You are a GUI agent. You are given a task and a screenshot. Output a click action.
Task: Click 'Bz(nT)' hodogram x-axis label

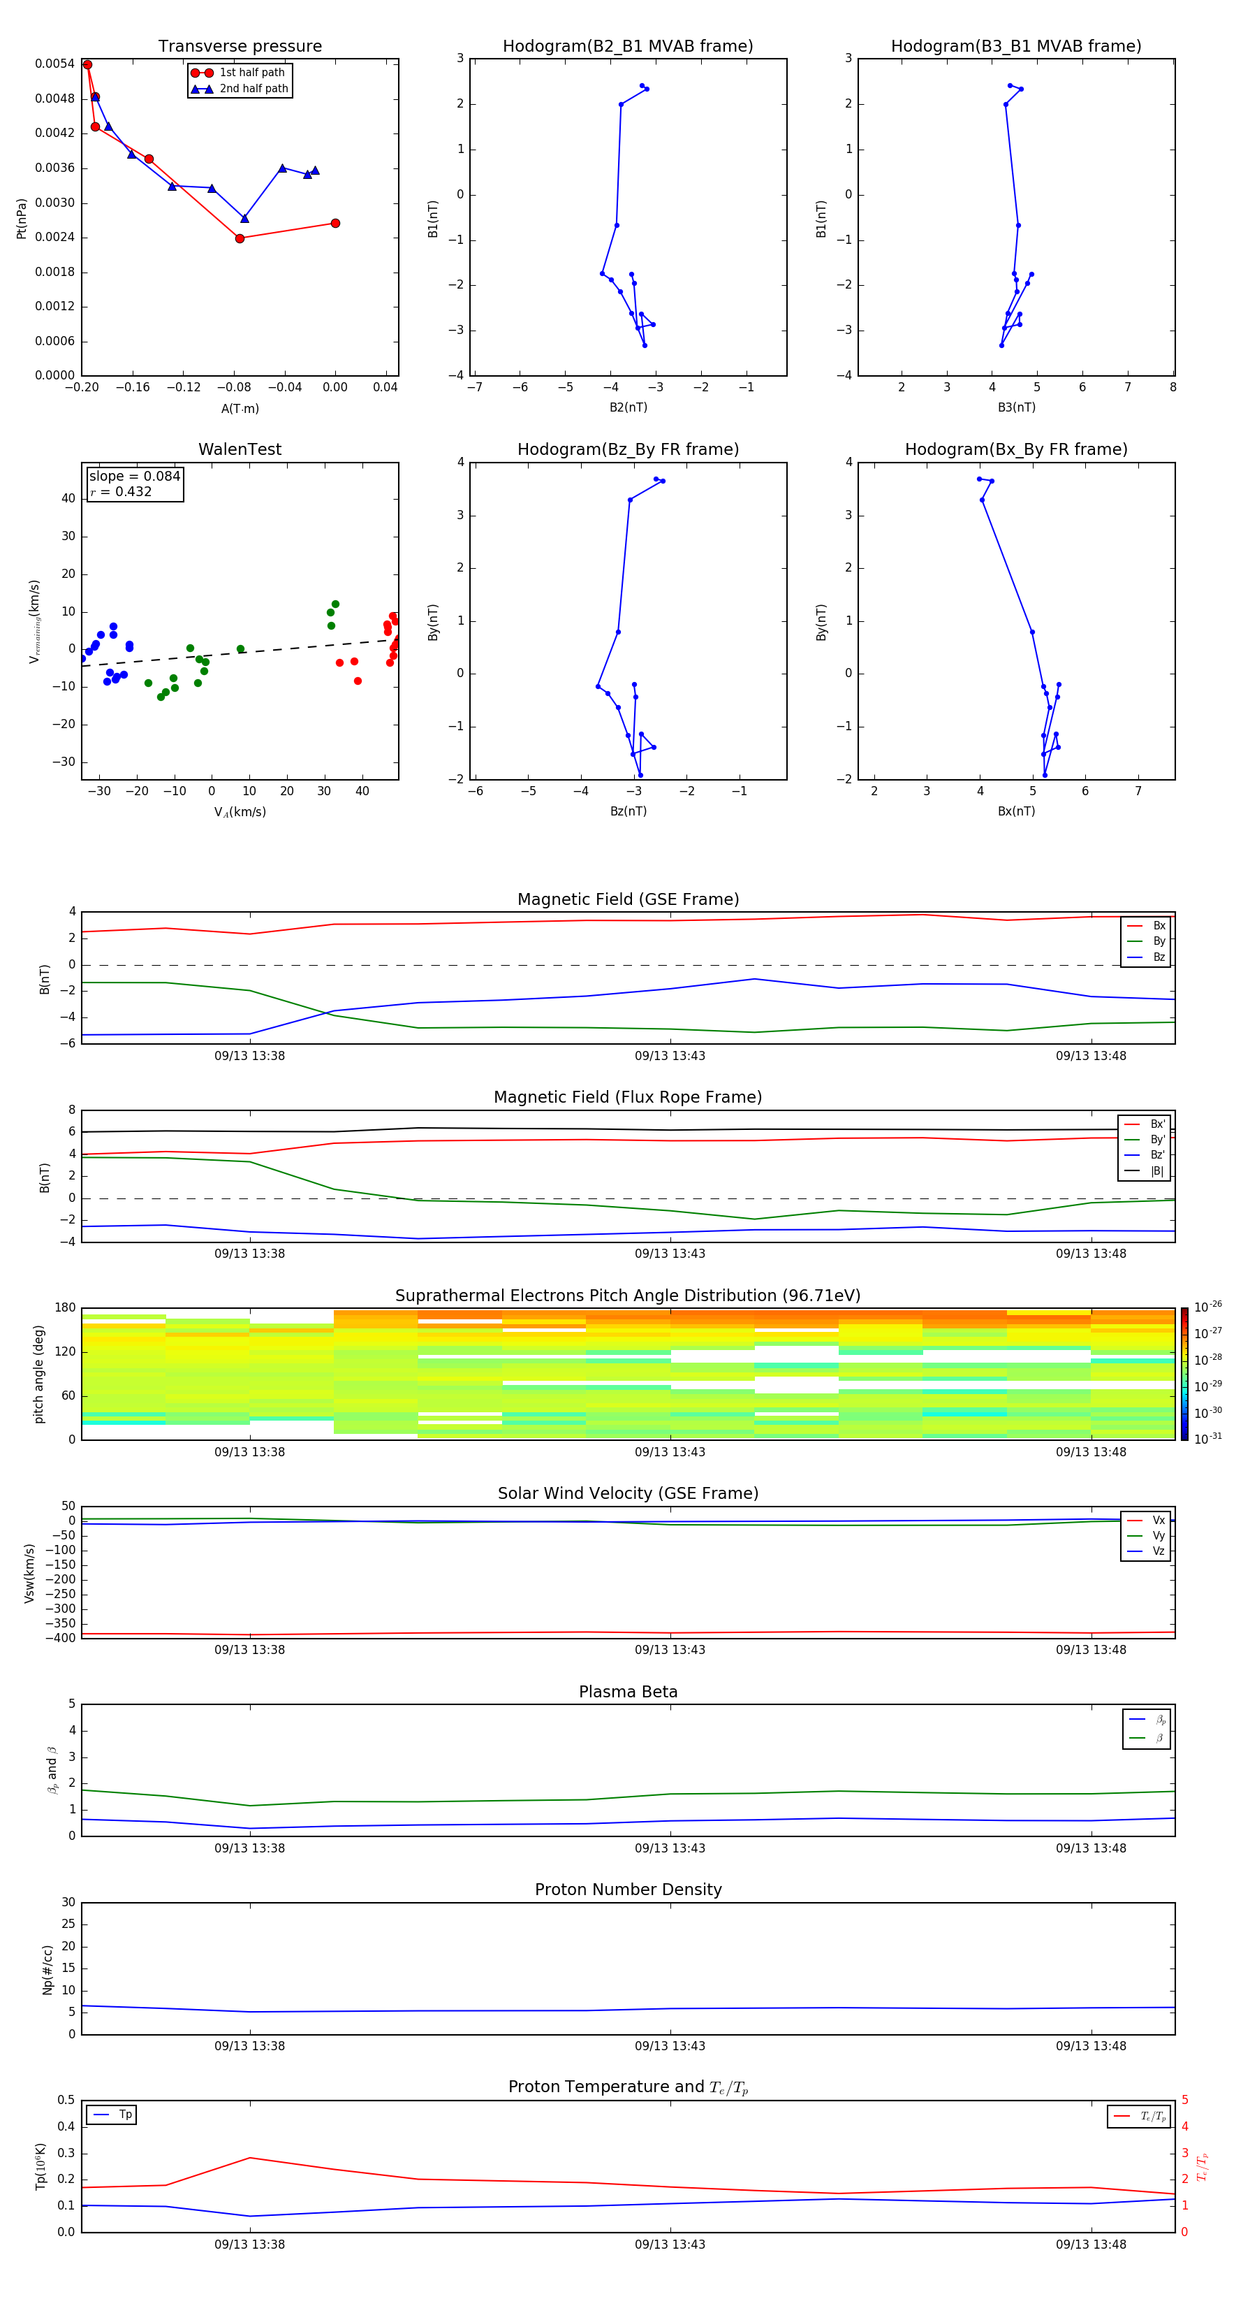pos(628,811)
